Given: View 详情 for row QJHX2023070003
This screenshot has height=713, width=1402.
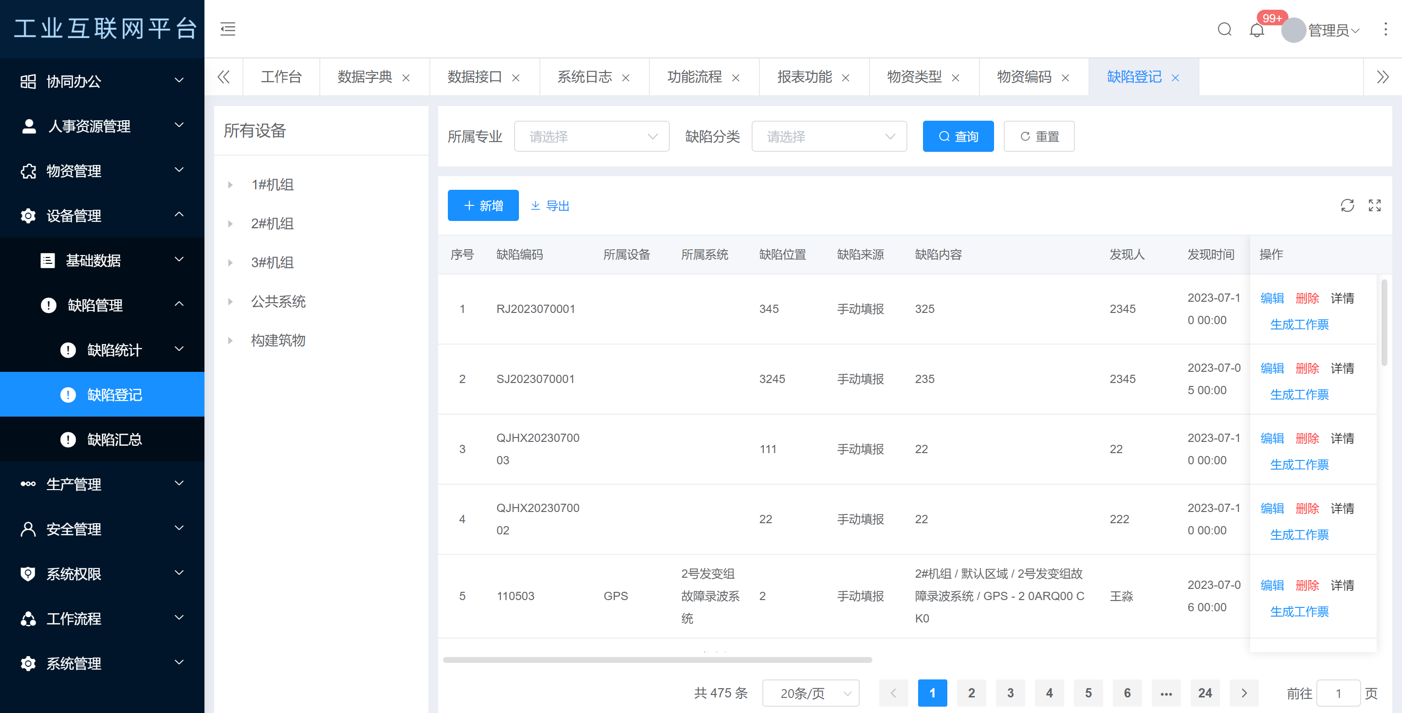Looking at the screenshot, I should [x=1342, y=439].
